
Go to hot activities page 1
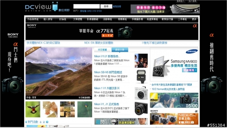pyautogui.click(x=41, y=122)
